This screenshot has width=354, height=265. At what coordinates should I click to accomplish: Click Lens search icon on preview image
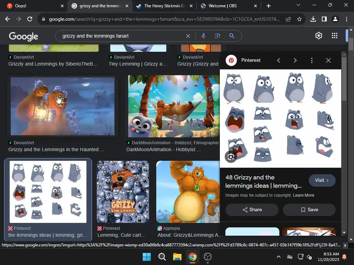click(231, 157)
